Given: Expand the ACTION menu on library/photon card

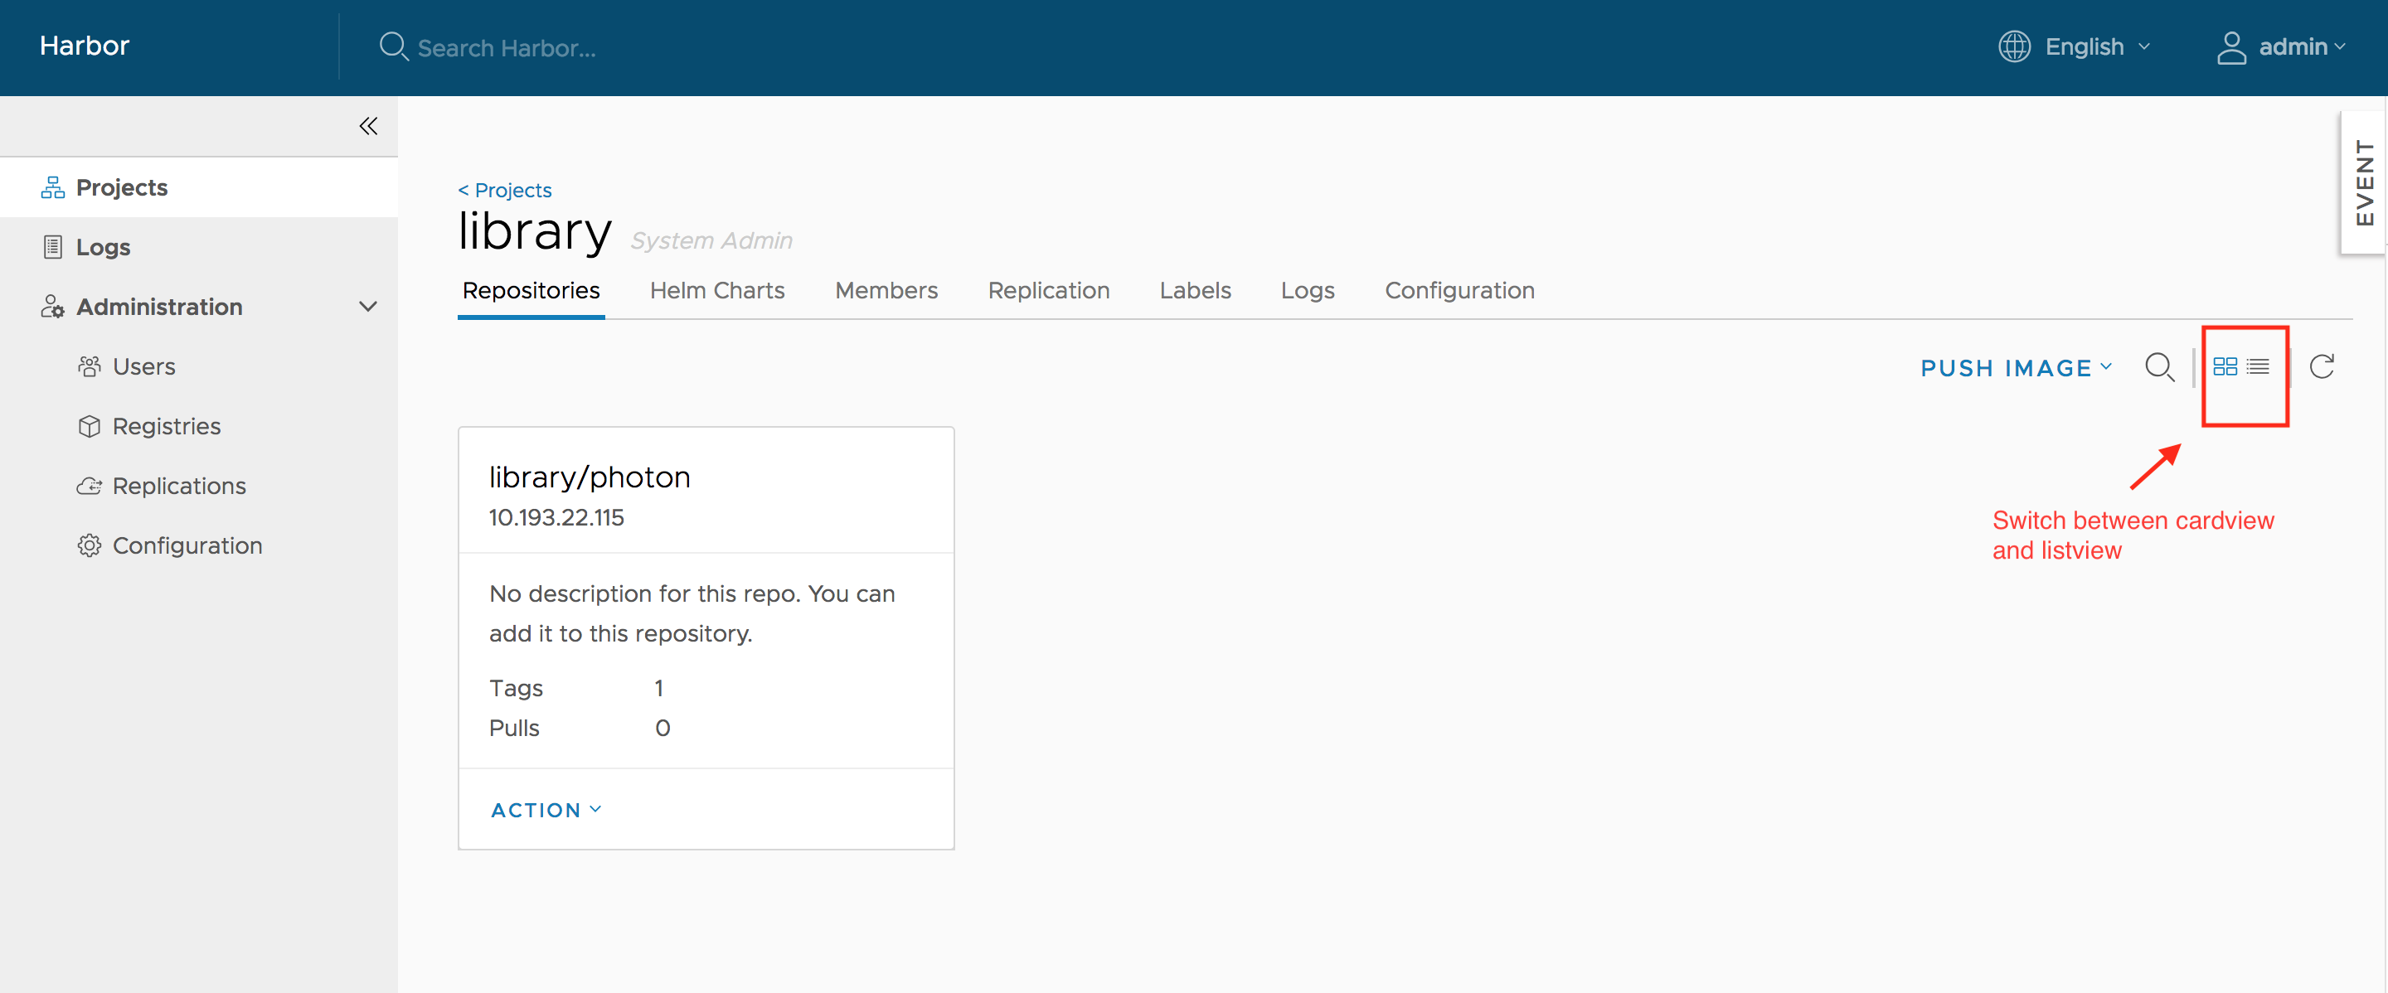Looking at the screenshot, I should (545, 809).
